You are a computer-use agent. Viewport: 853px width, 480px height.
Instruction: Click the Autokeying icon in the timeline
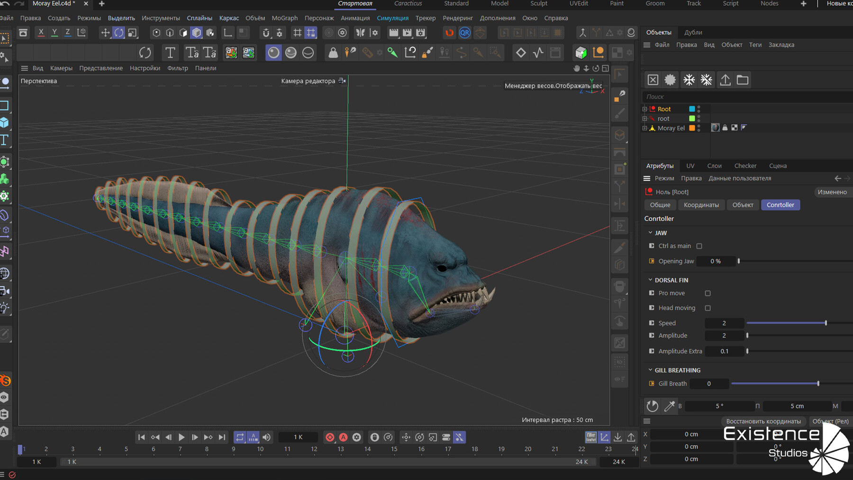coord(344,437)
